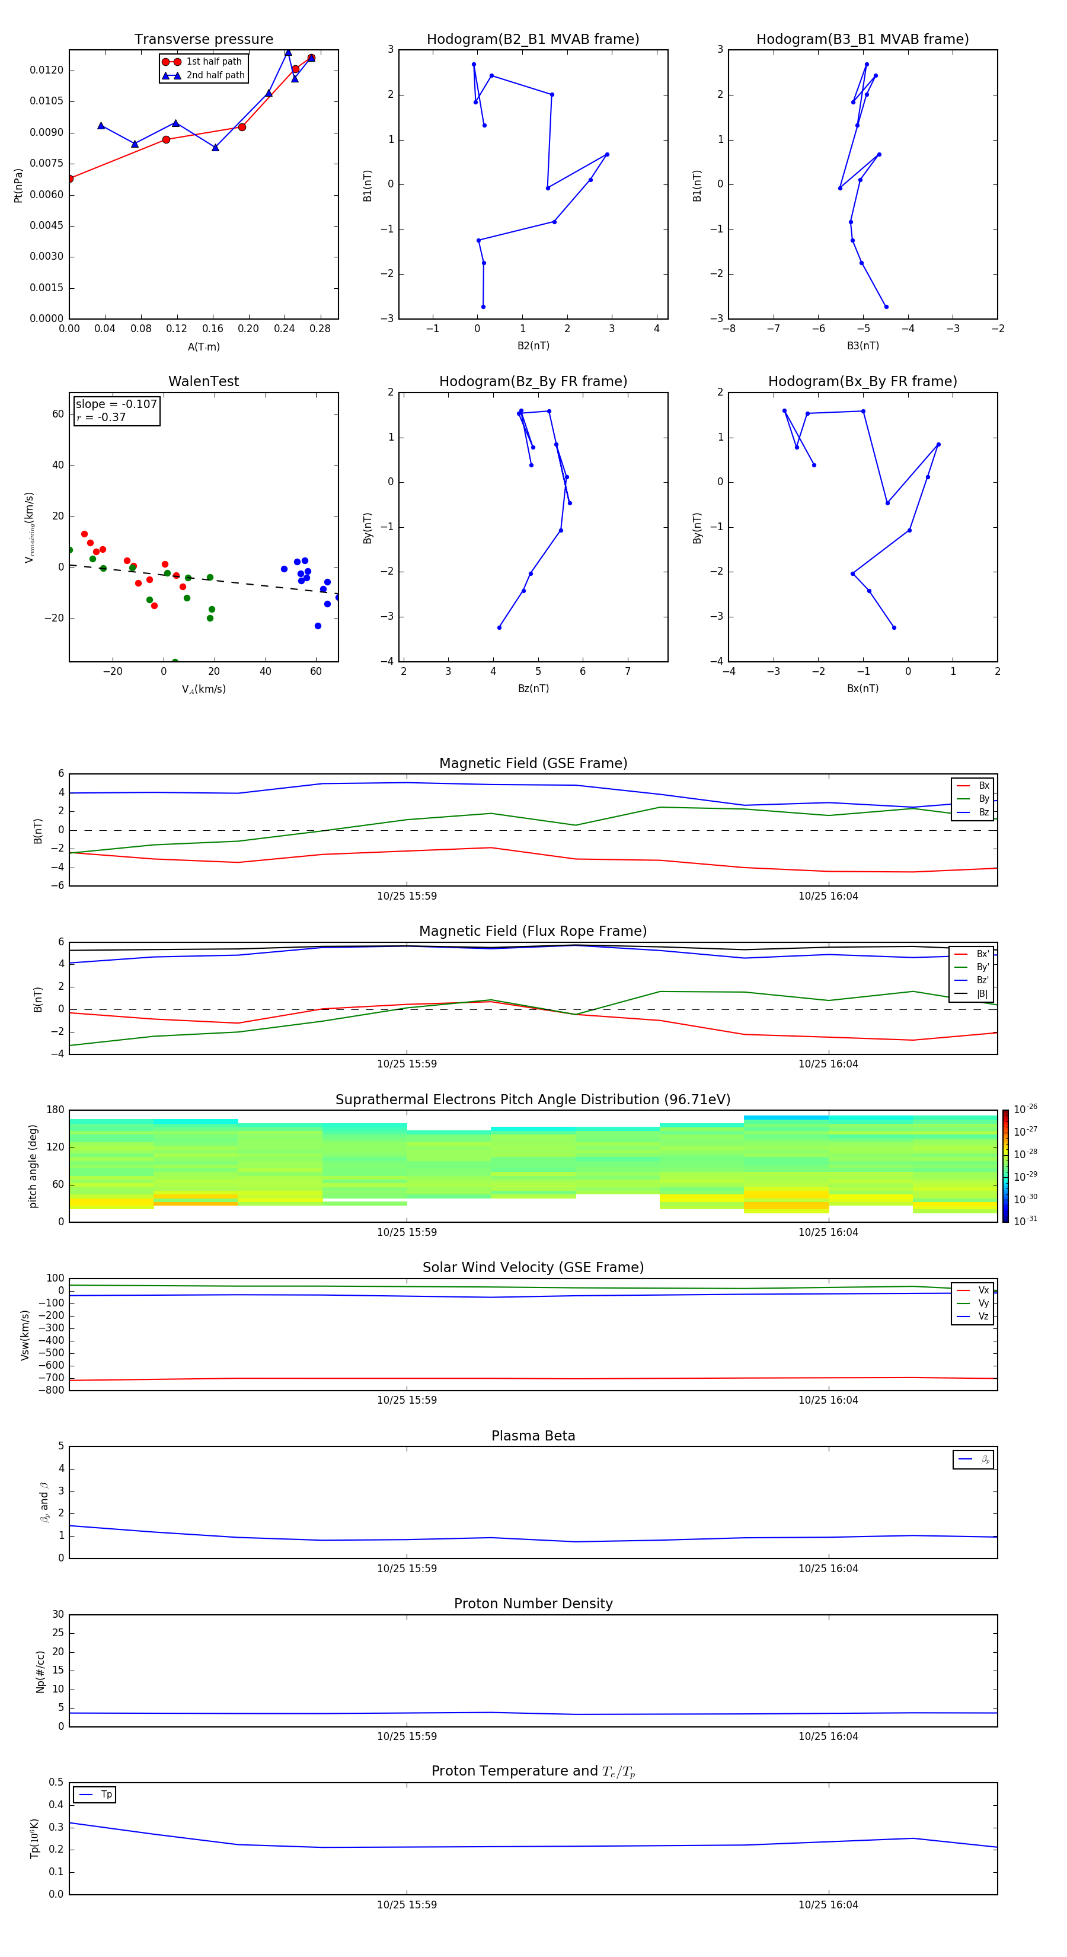Screen dimensions: 1067x1957
Task: Click 'pitch angle (deg)' axis label
Action: pyautogui.click(x=33, y=1166)
